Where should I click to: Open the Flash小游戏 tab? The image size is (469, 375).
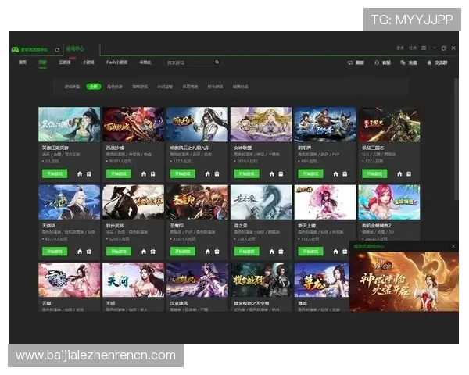[x=116, y=62]
